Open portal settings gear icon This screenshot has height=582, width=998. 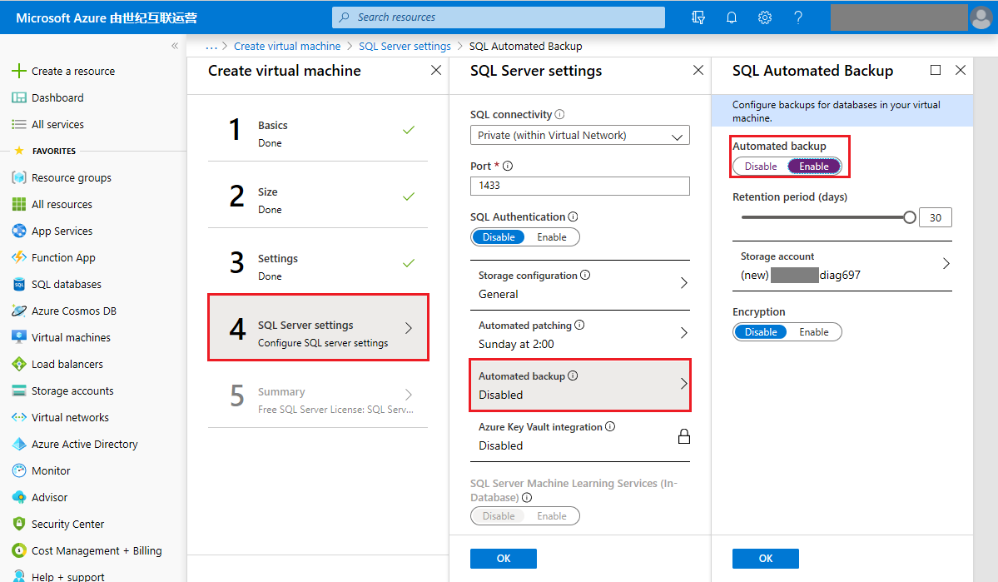point(765,17)
